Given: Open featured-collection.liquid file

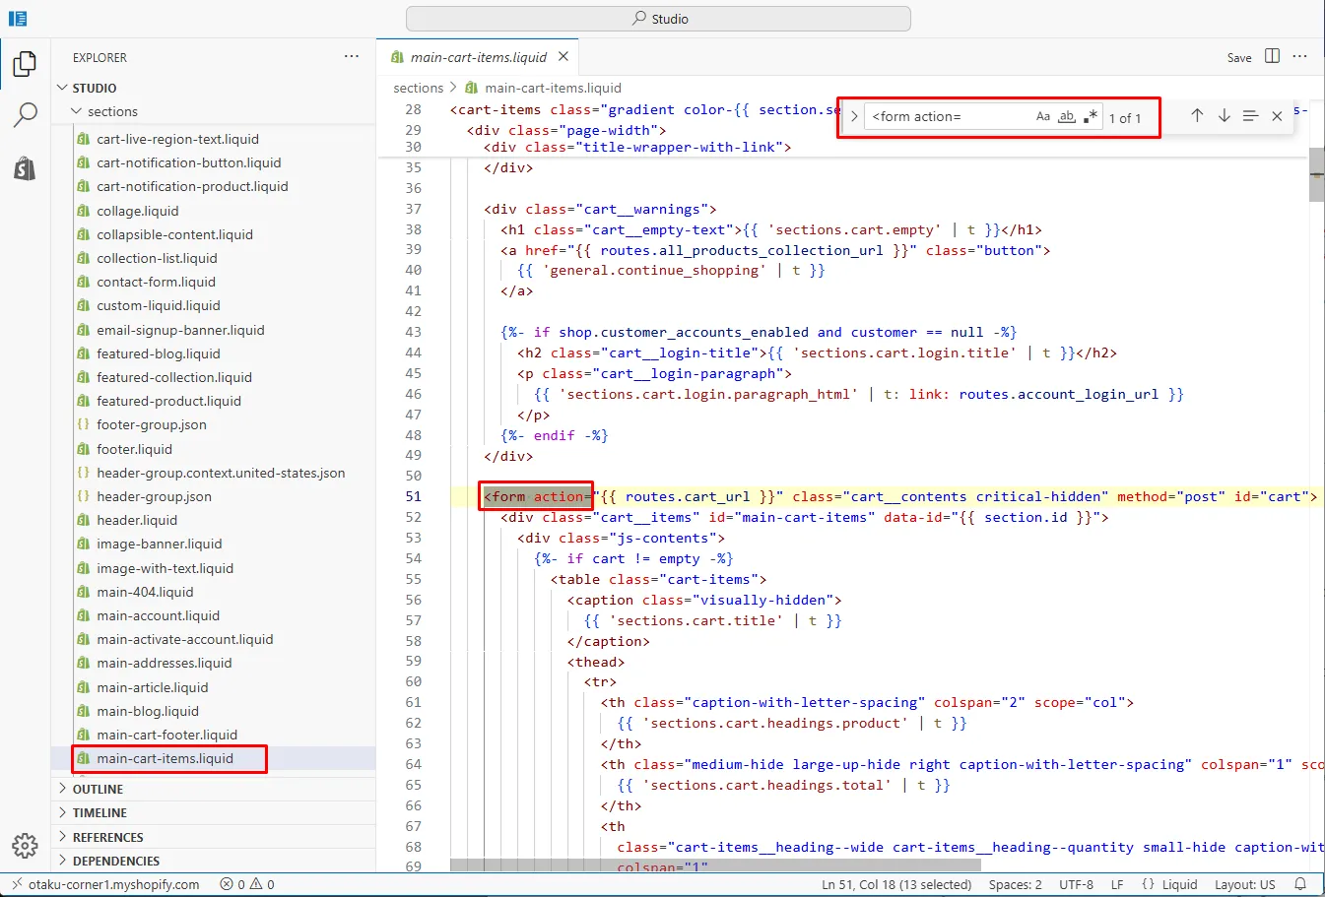Looking at the screenshot, I should [173, 377].
